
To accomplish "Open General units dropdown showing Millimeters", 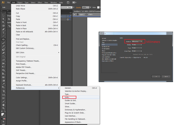I will [137, 41].
